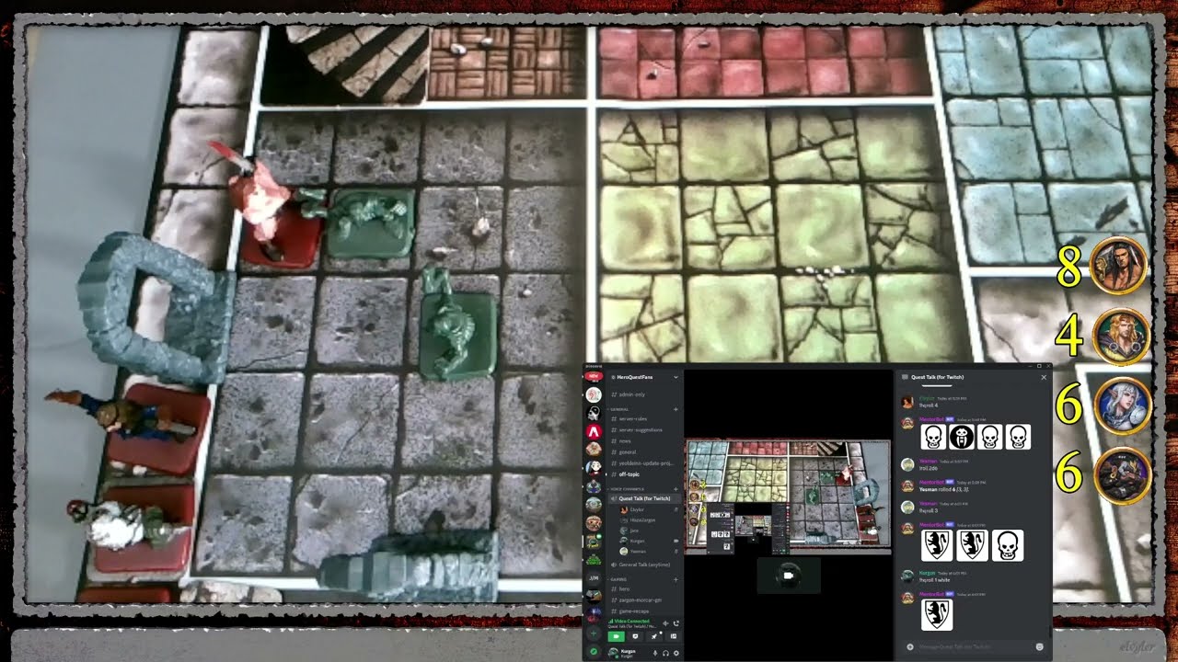Click the bottom hero portrait next to lower 6

1123,475
